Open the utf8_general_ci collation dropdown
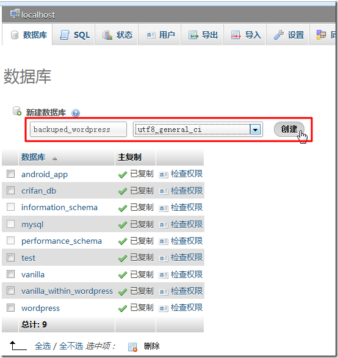Image resolution: width=338 pixels, height=358 pixels. coord(198,130)
